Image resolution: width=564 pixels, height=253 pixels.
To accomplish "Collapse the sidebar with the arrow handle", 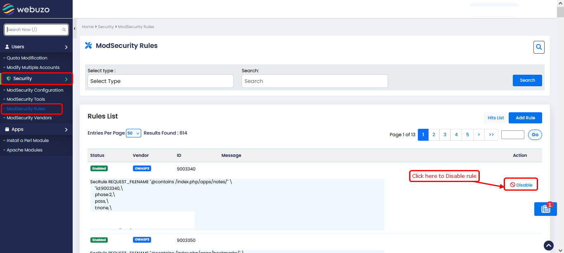I will point(75,28).
